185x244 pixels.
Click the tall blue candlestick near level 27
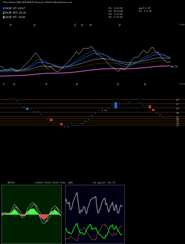click(x=116, y=105)
